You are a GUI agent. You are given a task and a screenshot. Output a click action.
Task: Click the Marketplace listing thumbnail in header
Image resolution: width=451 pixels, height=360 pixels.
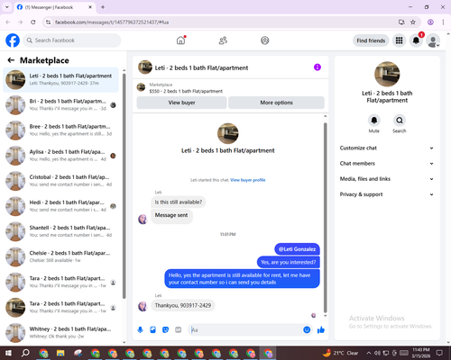141,87
